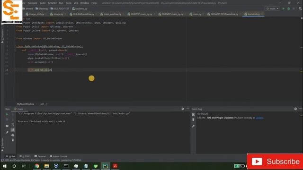Clear all Run console output
The height and width of the screenshot is (170, 303).
13,140
